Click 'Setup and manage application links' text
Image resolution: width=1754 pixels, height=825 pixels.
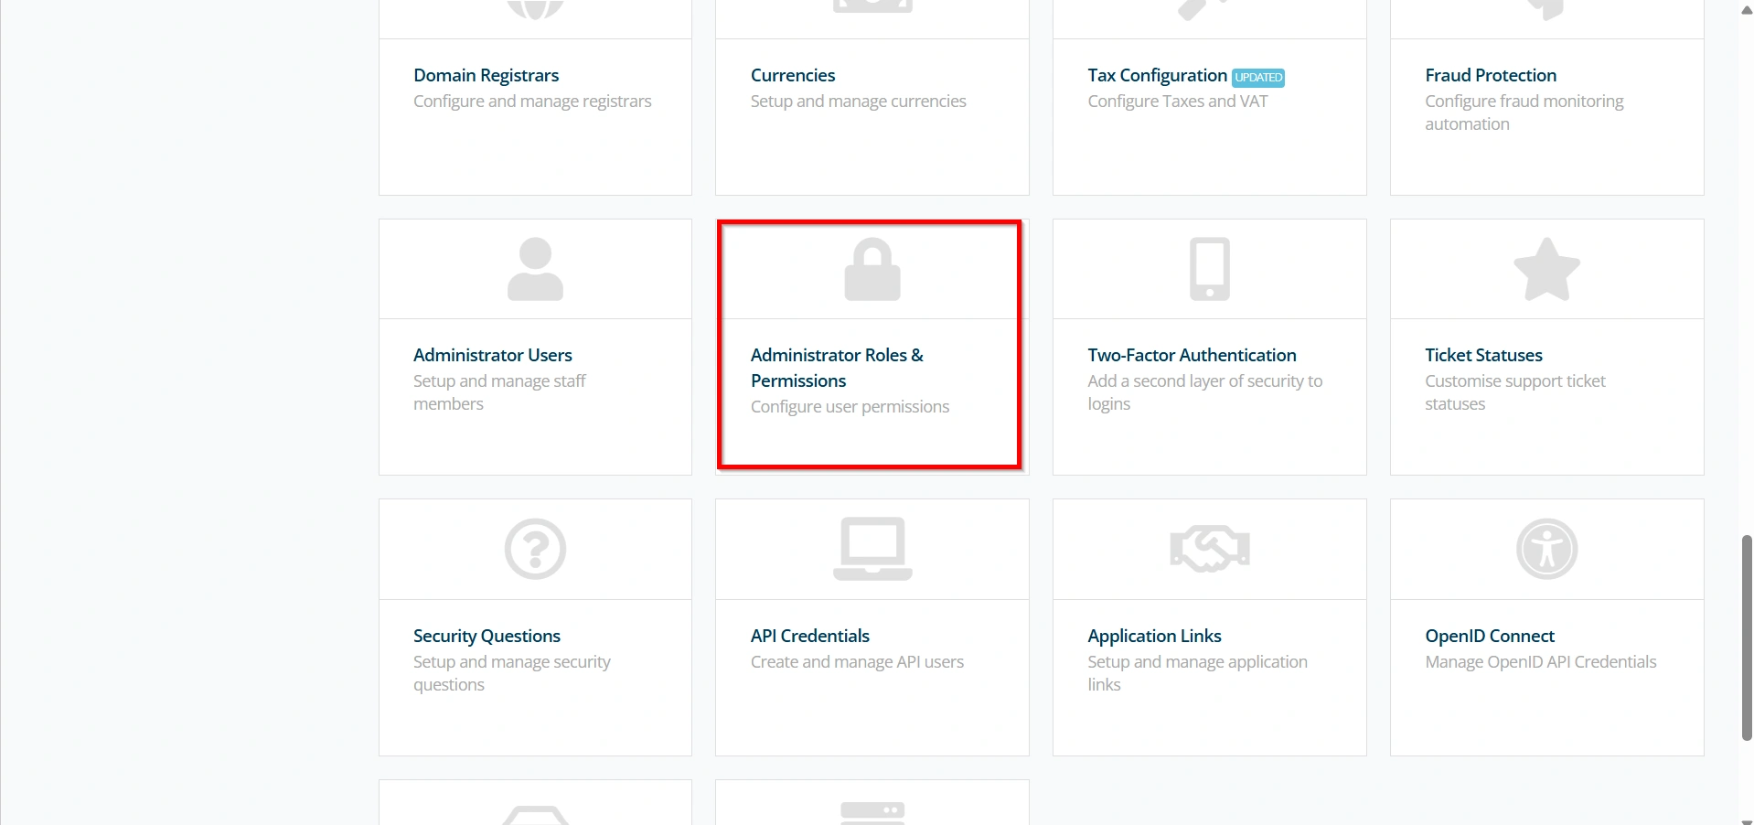pyautogui.click(x=1197, y=673)
